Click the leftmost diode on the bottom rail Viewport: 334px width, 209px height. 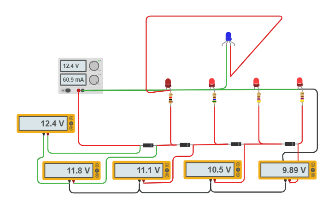pos(148,145)
